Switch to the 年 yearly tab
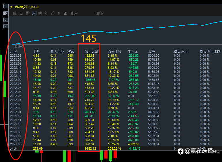Viewport: 222px width, 162px height. click(x=47, y=13)
